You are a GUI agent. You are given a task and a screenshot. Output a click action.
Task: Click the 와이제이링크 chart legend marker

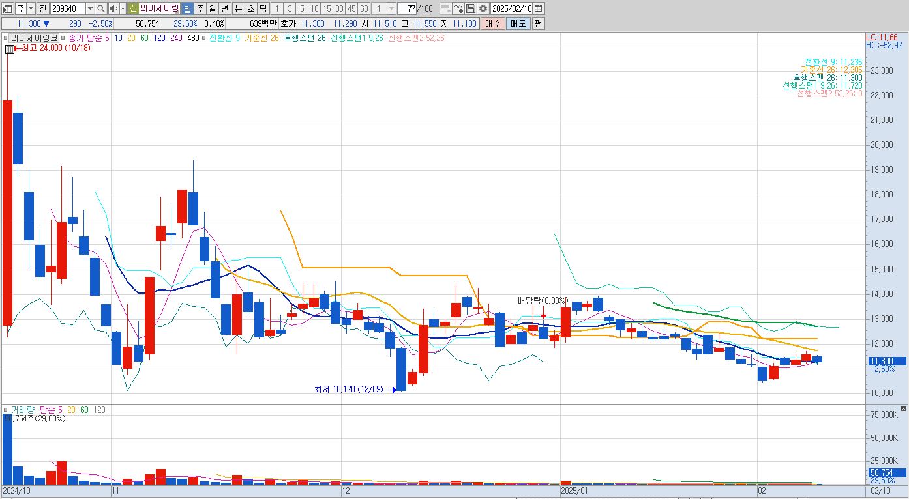7,38
